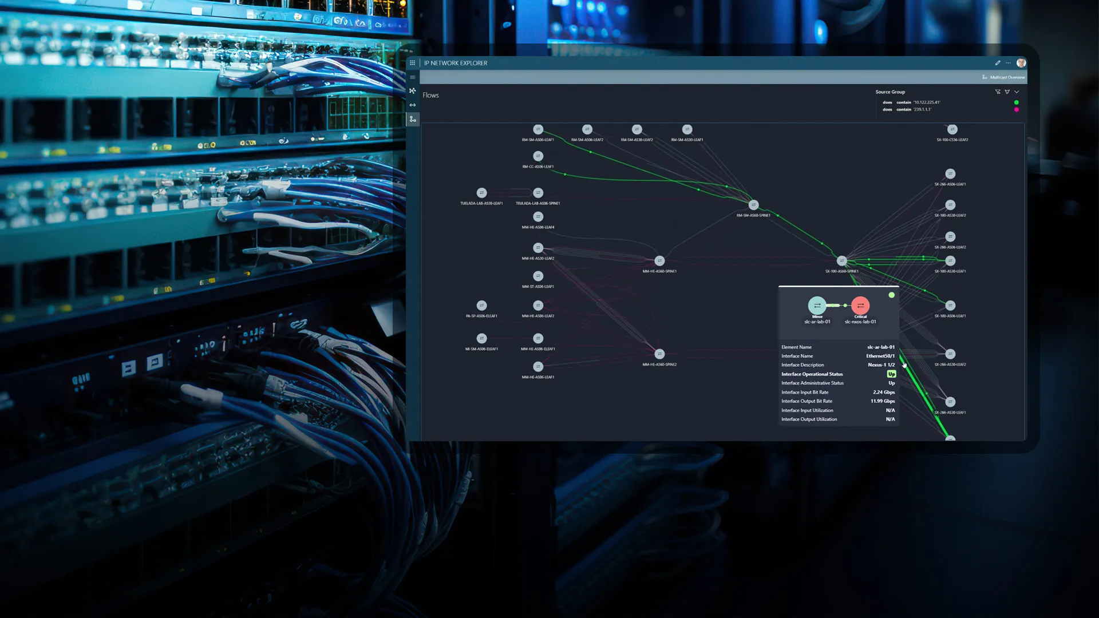
Task: Click the Flows heading text
Action: (x=430, y=96)
